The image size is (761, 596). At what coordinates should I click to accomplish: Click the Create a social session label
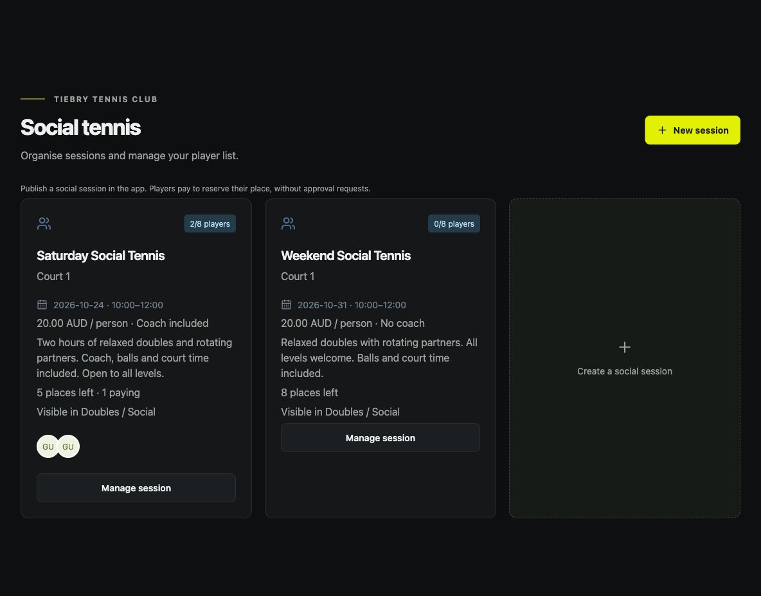(625, 371)
